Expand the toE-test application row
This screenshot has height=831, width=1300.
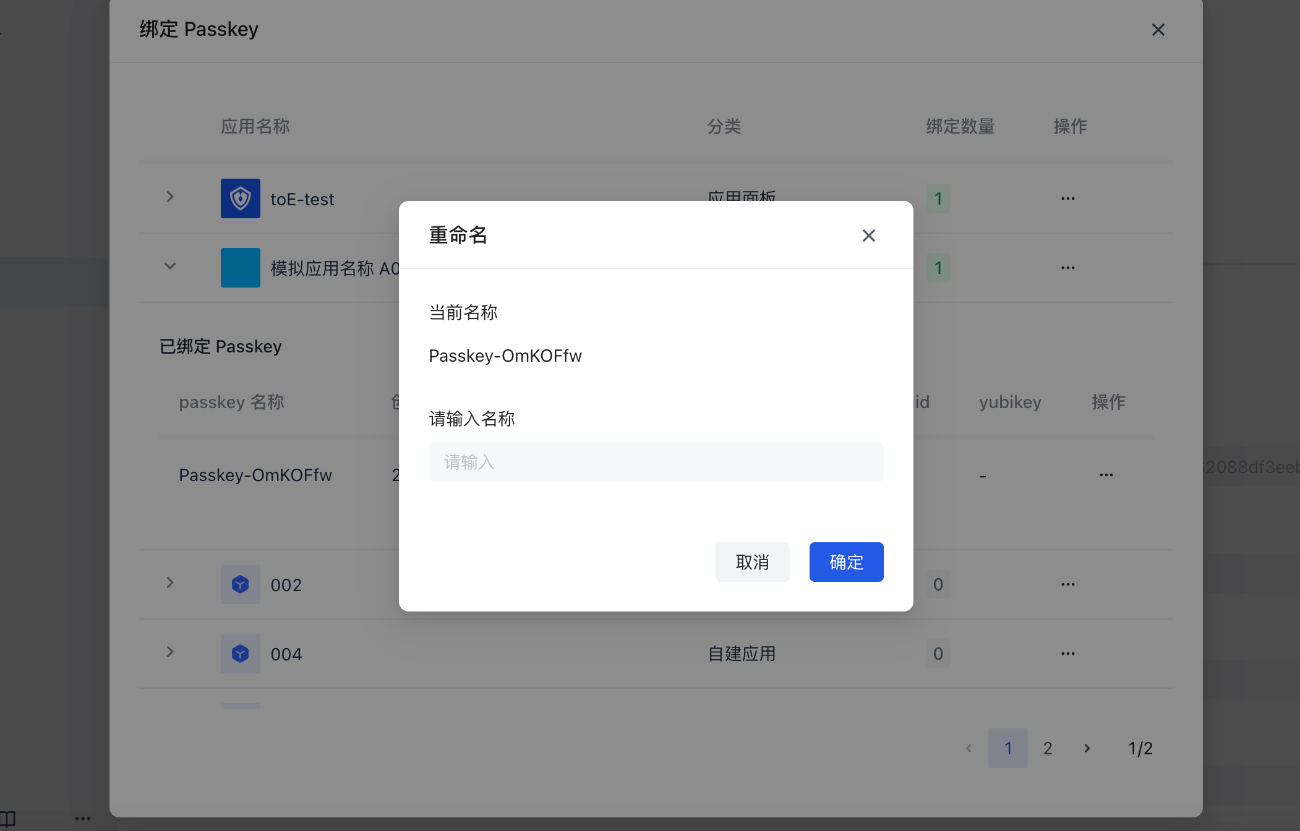tap(170, 197)
